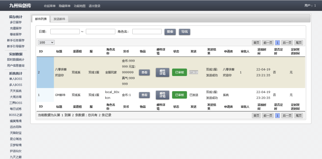This screenshot has height=159, width=322.
Task: Sort by 渠道组 top column header
Action: pos(77,52)
